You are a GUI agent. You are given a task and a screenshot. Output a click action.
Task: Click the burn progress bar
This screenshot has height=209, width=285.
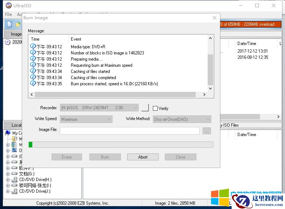pyautogui.click(x=121, y=144)
